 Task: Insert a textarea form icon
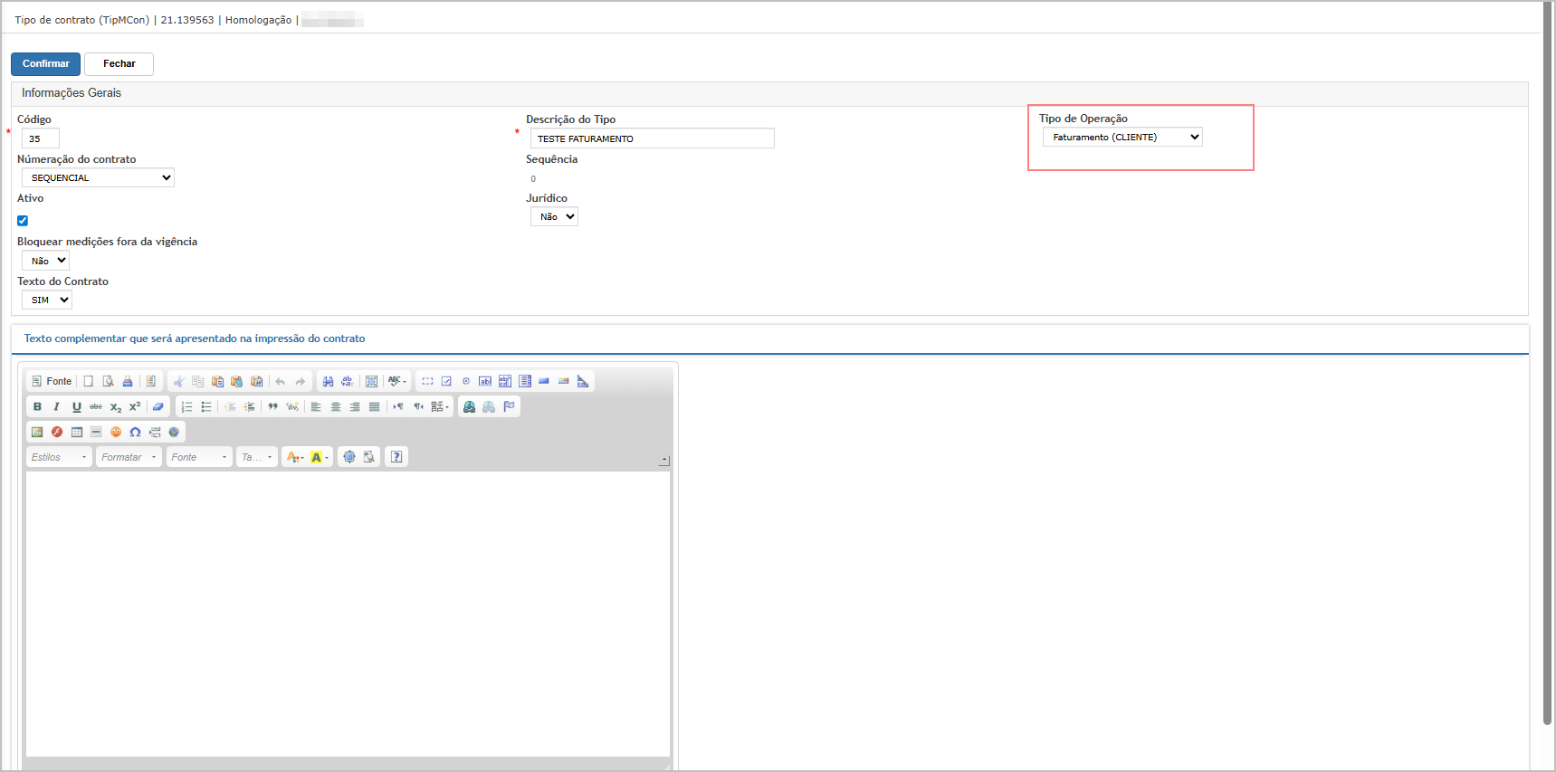505,381
